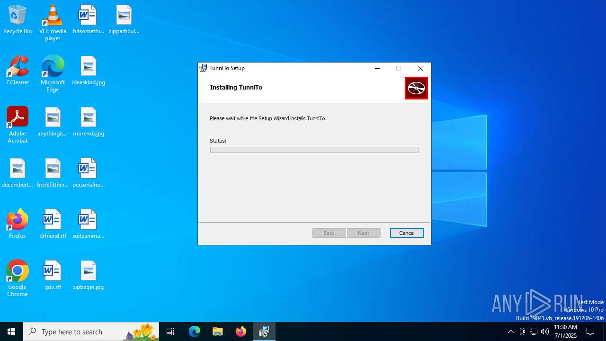Screen dimensions: 606x341
Task: Select benefitther... image file icon
Action: coord(53,173)
